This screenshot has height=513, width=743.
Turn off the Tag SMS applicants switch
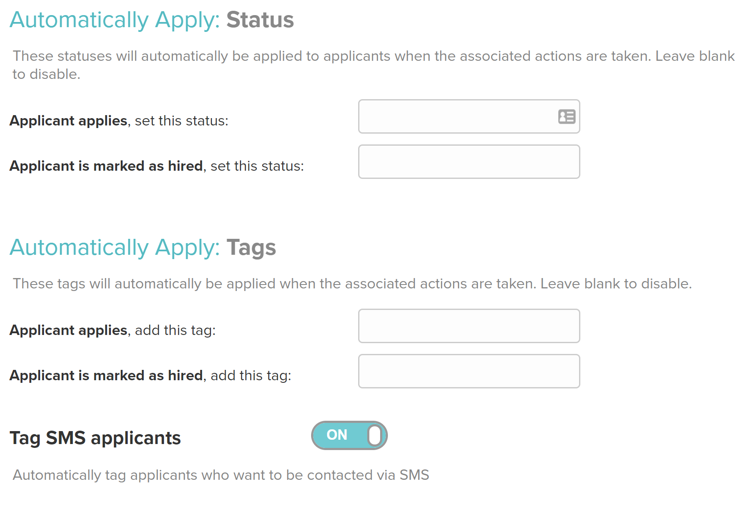pyautogui.click(x=349, y=435)
